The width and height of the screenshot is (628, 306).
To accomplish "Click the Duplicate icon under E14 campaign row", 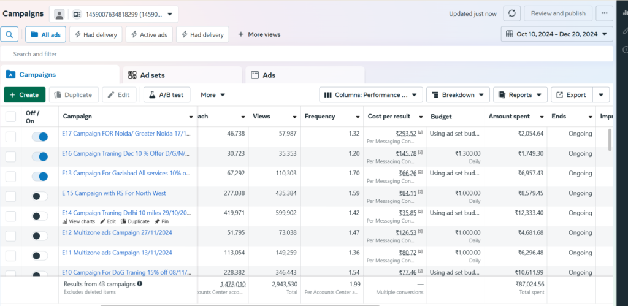I will pos(123,221).
